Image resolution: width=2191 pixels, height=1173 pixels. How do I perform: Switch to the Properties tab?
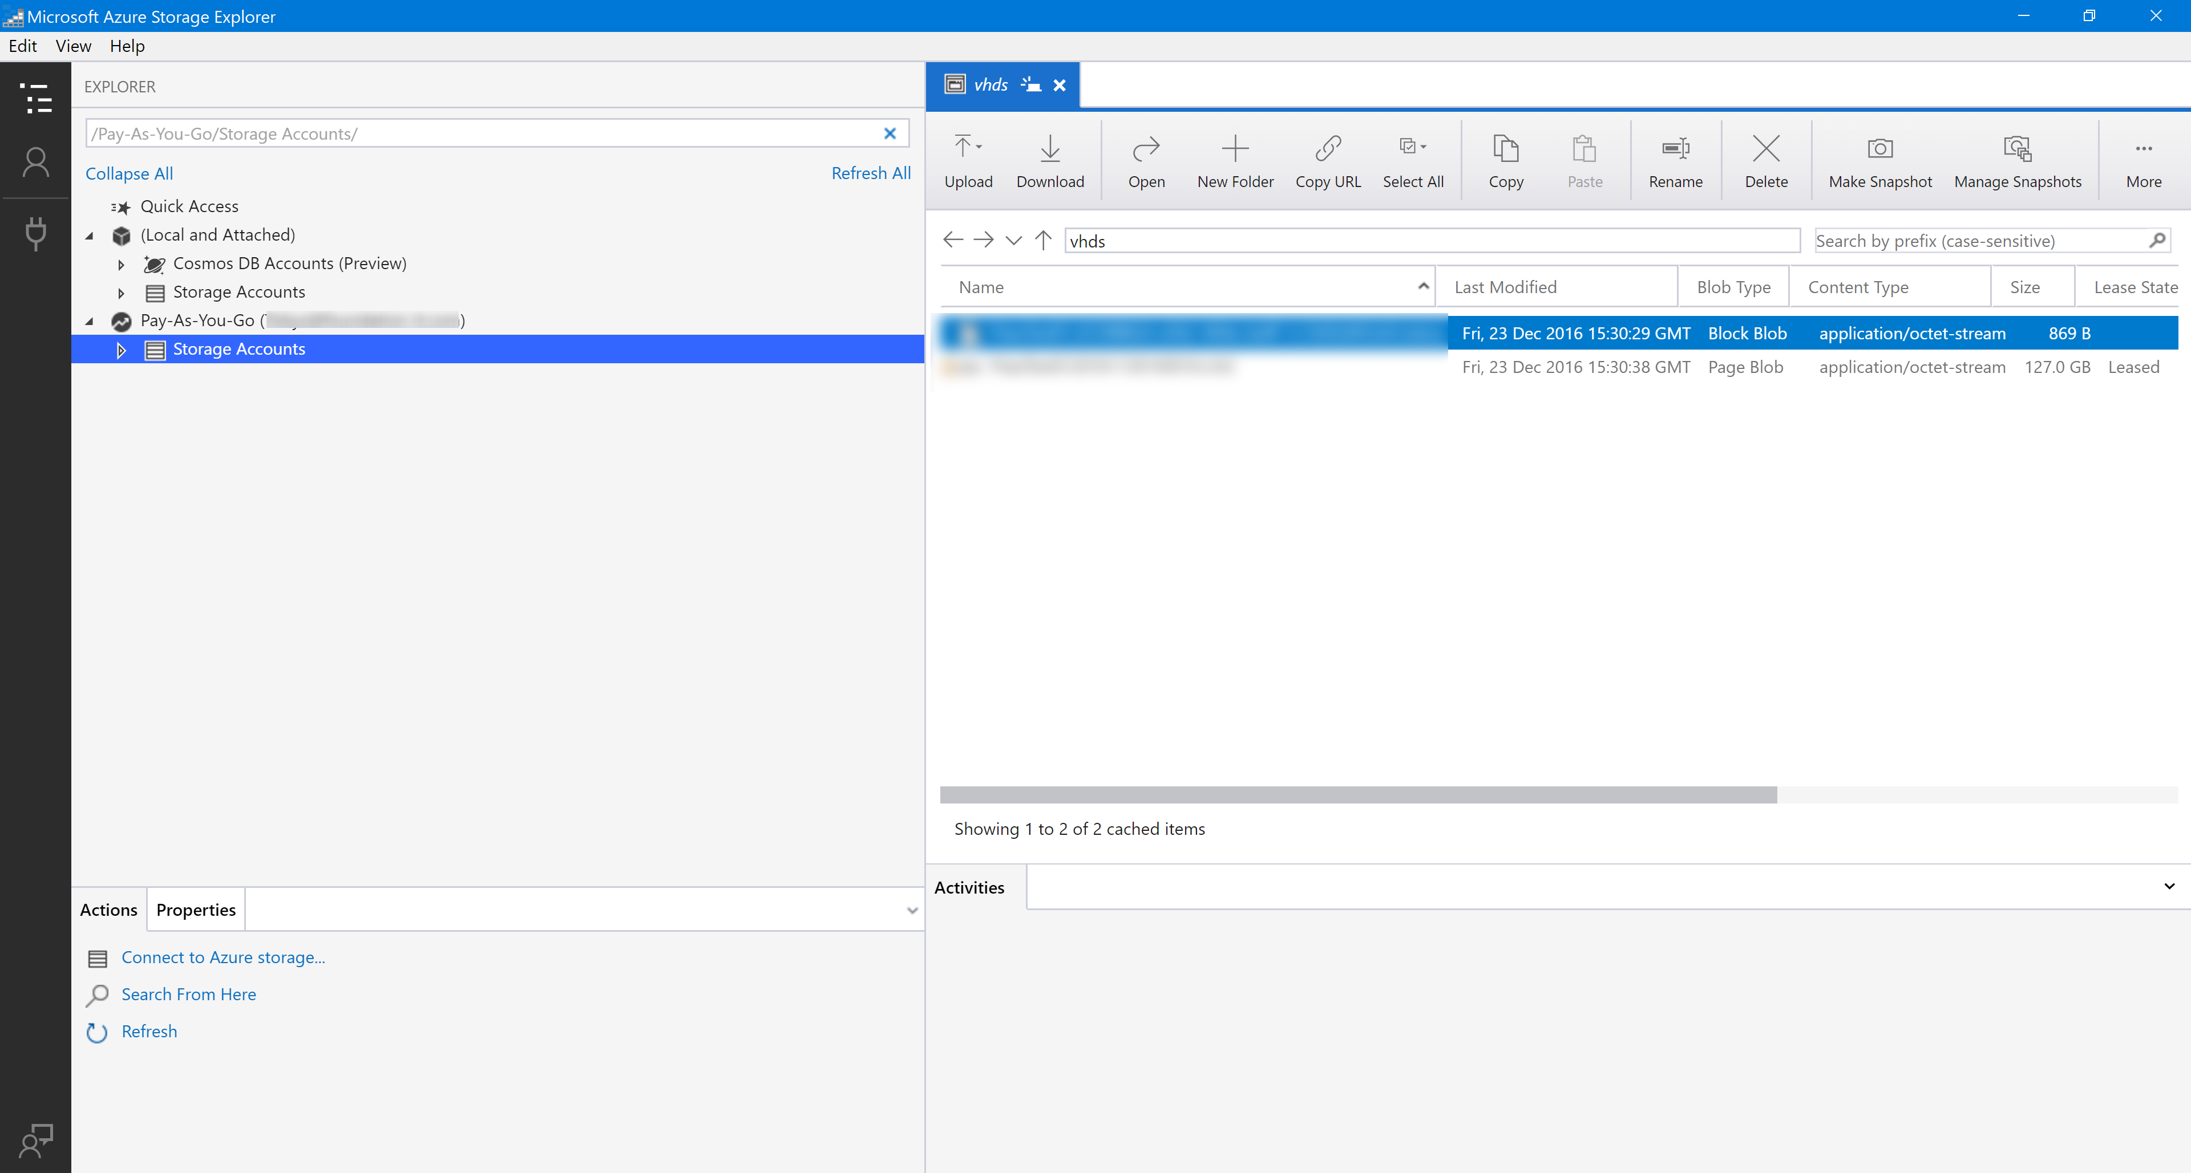196,910
